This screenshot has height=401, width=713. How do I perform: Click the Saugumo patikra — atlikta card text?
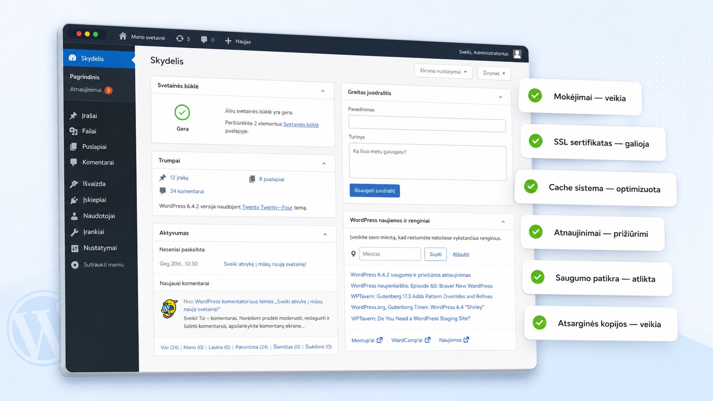606,279
